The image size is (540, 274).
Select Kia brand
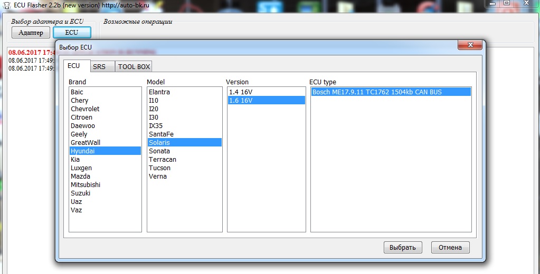tap(105, 159)
